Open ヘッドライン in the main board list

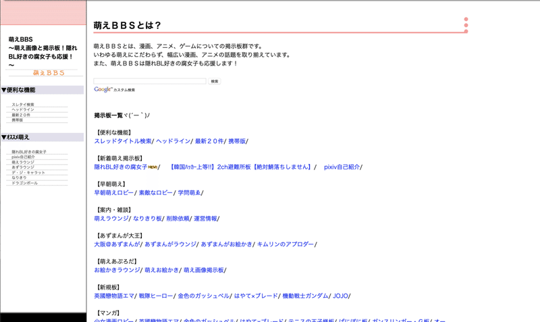click(173, 141)
